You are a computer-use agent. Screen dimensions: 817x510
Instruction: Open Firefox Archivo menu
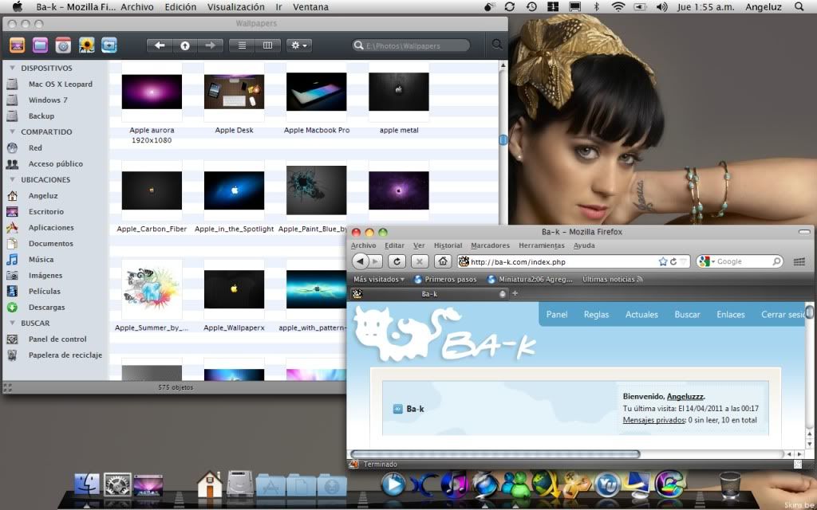pyautogui.click(x=363, y=245)
